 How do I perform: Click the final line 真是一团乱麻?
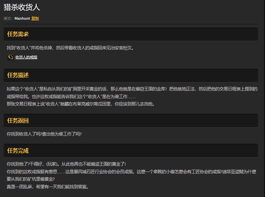(x=48, y=187)
